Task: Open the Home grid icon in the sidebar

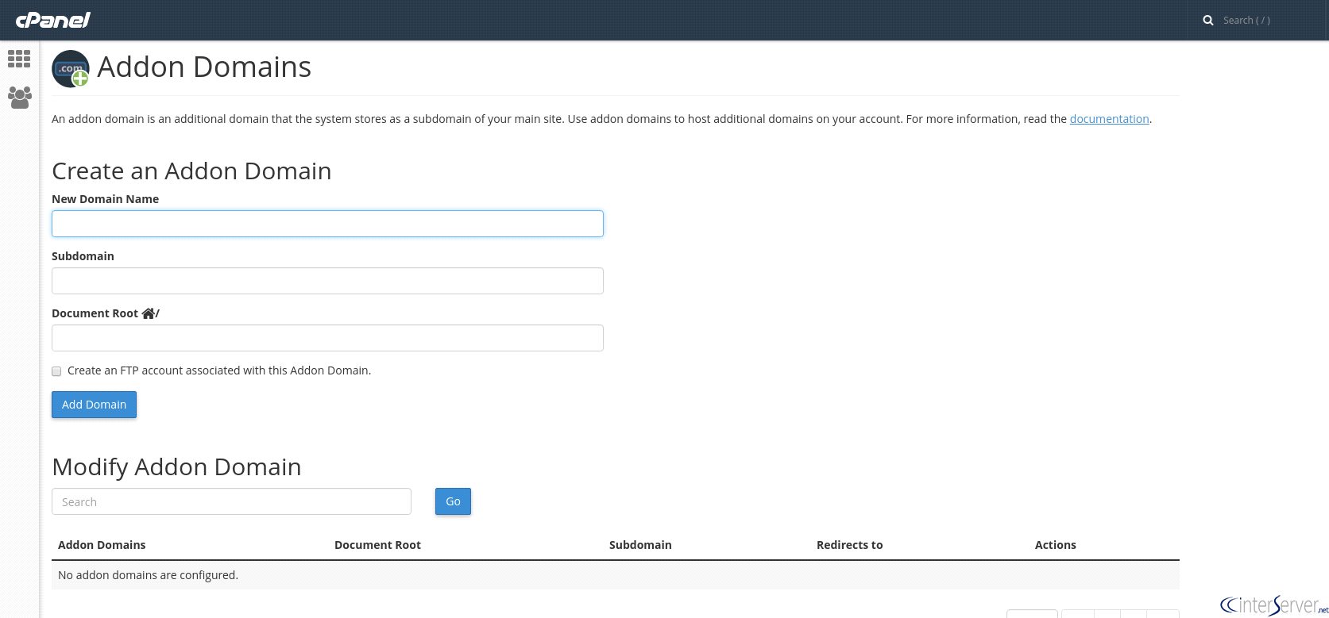Action: tap(19, 59)
